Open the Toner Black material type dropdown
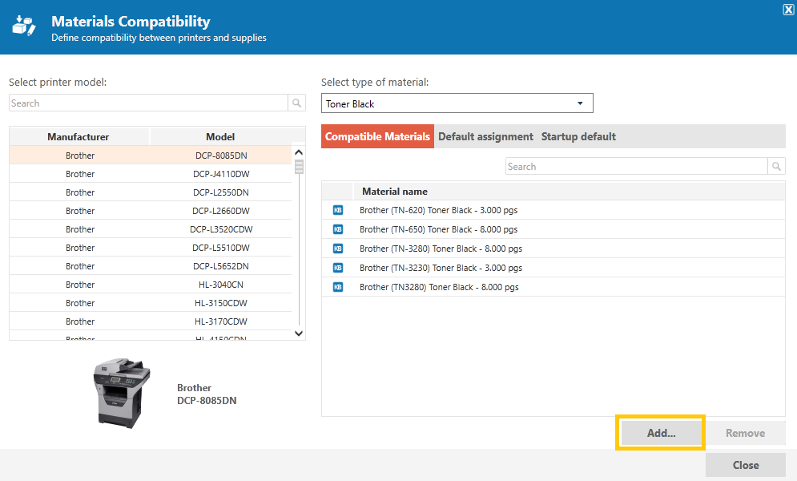Viewport: 797px width, 481px height. click(x=457, y=103)
